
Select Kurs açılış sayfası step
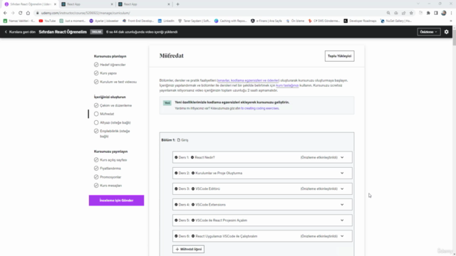point(110,160)
